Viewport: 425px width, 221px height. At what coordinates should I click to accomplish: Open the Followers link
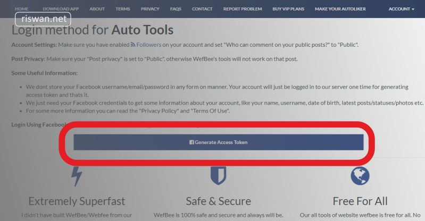point(149,45)
